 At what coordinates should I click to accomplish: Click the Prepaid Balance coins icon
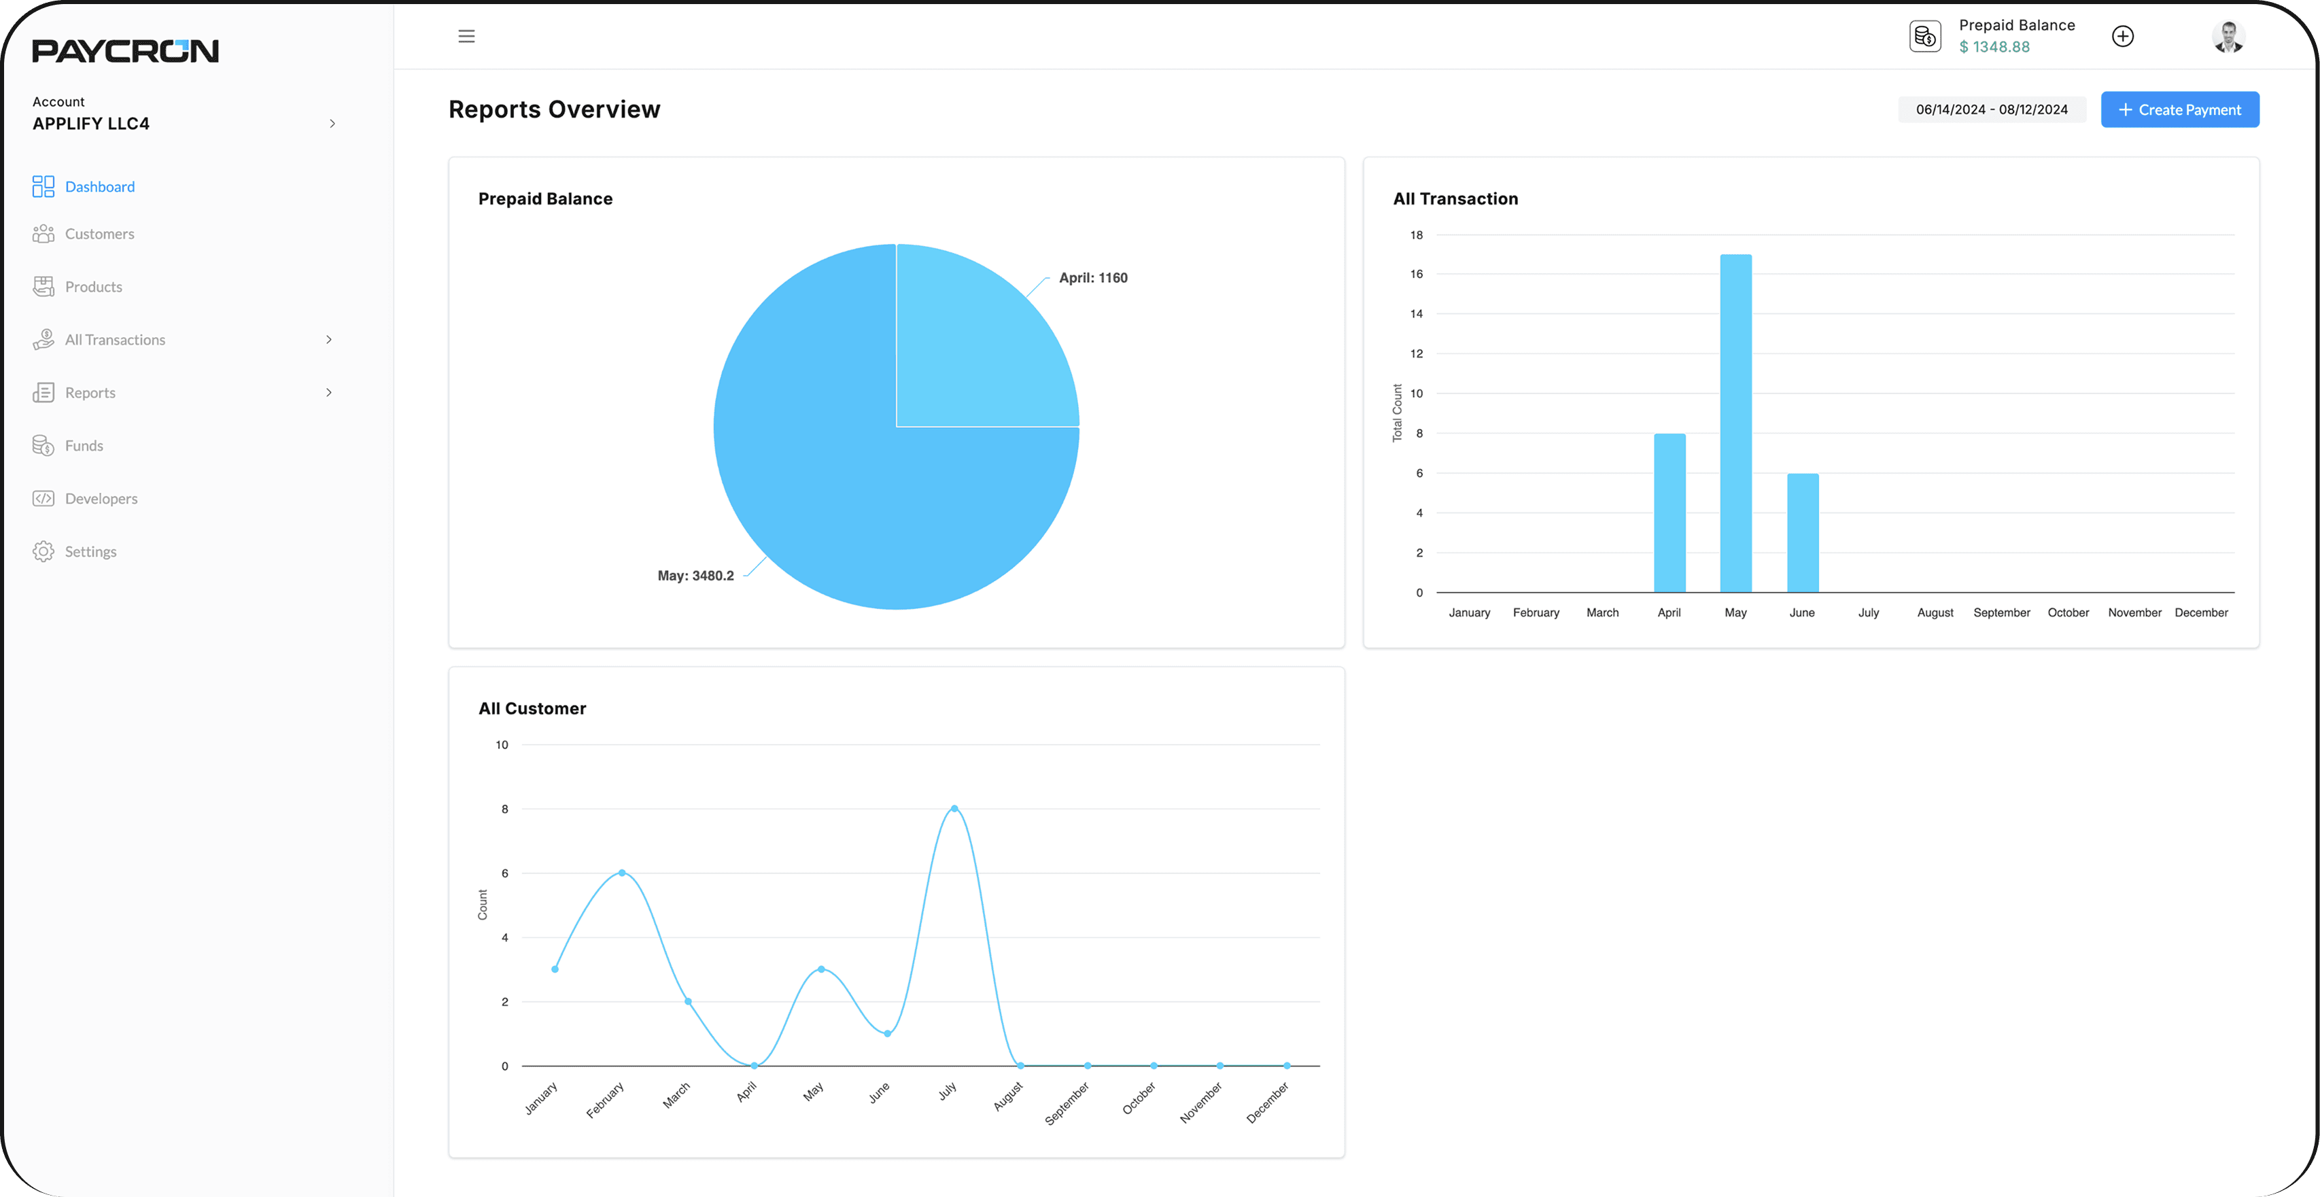[1924, 36]
